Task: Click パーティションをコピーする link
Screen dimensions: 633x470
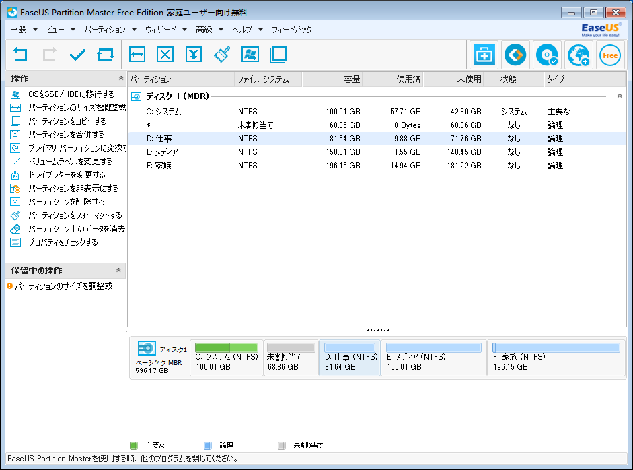Action: point(67,121)
